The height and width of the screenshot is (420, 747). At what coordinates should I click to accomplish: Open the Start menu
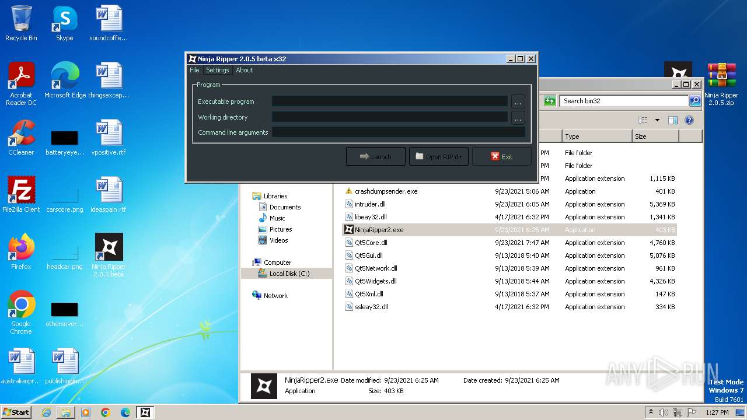pyautogui.click(x=16, y=412)
